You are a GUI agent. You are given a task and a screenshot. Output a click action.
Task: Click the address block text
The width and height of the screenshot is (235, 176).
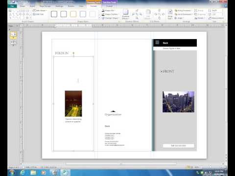click(115, 139)
